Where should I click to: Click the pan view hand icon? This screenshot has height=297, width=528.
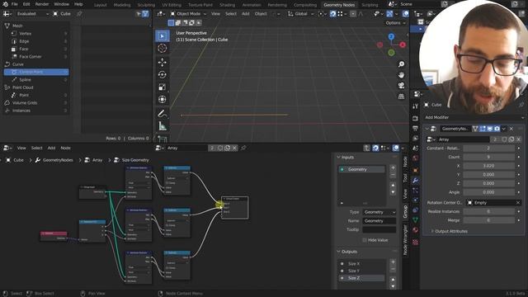point(401,75)
